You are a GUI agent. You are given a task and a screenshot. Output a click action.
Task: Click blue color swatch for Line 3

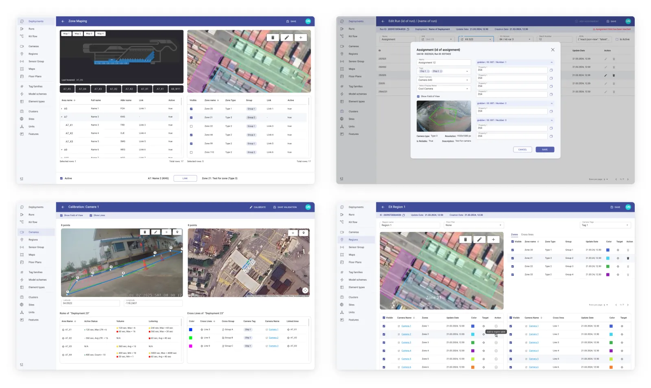coord(190,329)
